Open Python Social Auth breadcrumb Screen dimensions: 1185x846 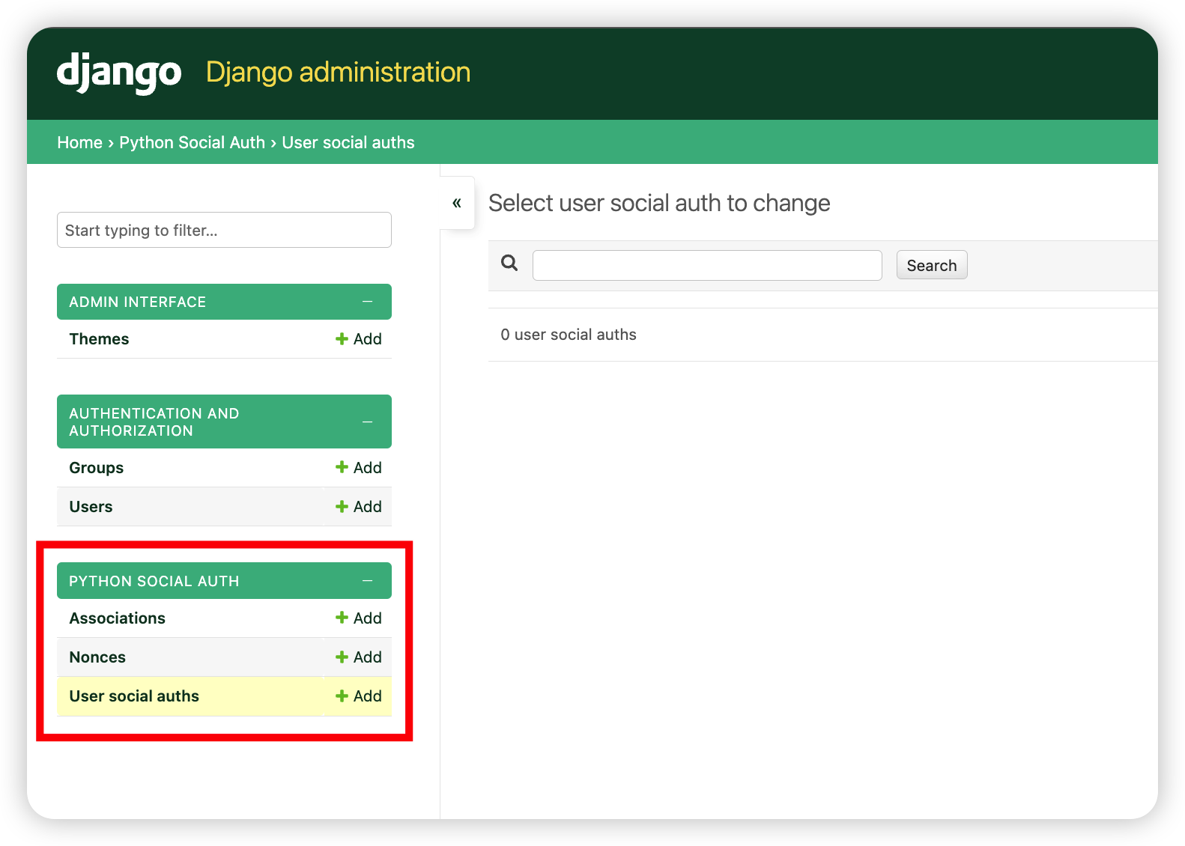[192, 142]
